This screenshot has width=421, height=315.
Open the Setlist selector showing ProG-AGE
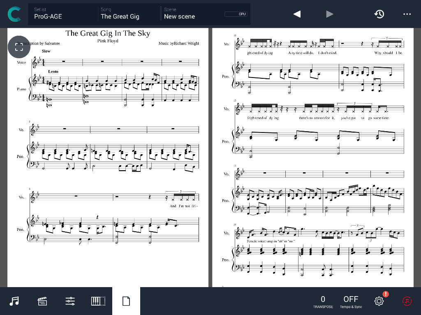[63, 14]
